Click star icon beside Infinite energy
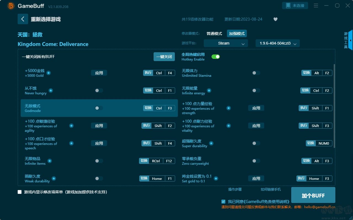The image size is (353, 220). (209, 90)
